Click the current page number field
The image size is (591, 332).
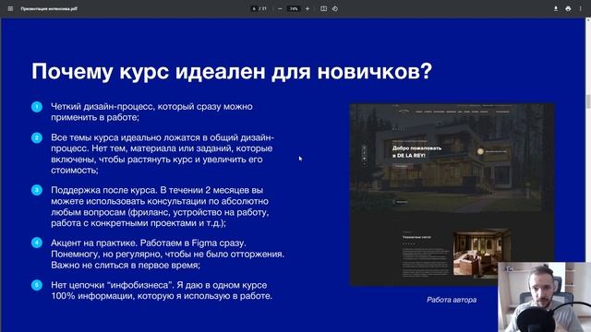coord(254,8)
